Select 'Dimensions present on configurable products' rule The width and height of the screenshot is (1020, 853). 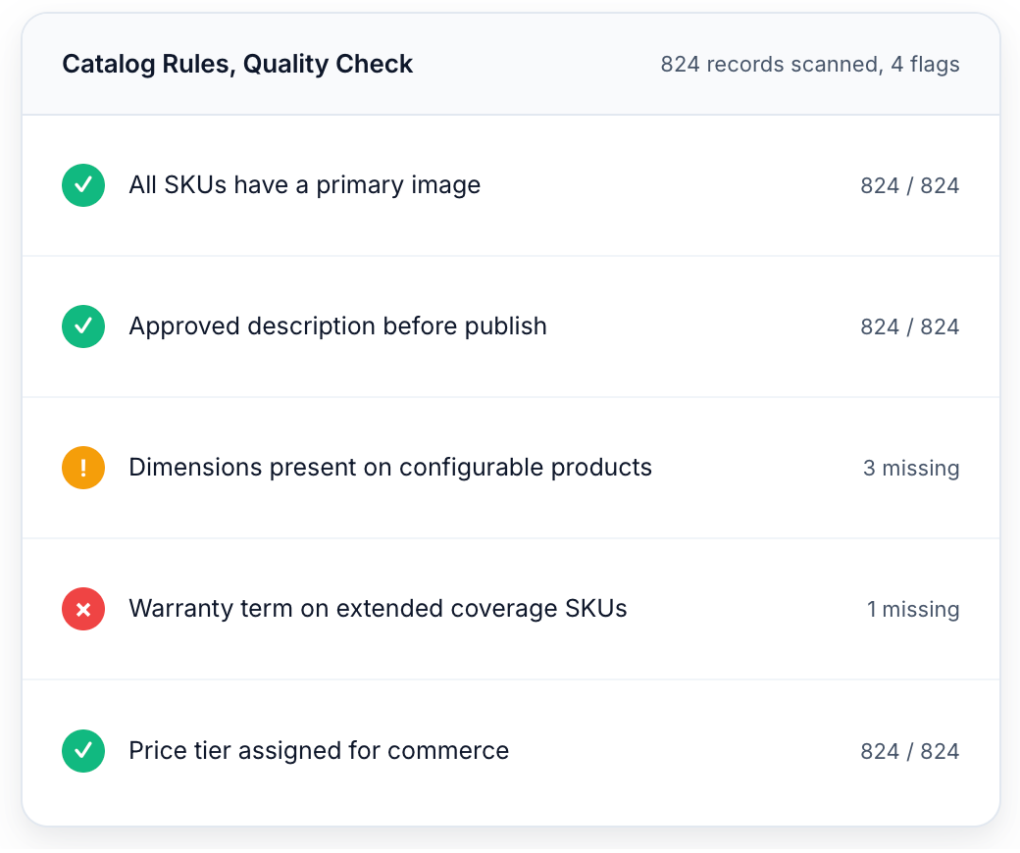(390, 468)
